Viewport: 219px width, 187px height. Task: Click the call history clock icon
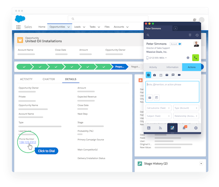pos(197,35)
